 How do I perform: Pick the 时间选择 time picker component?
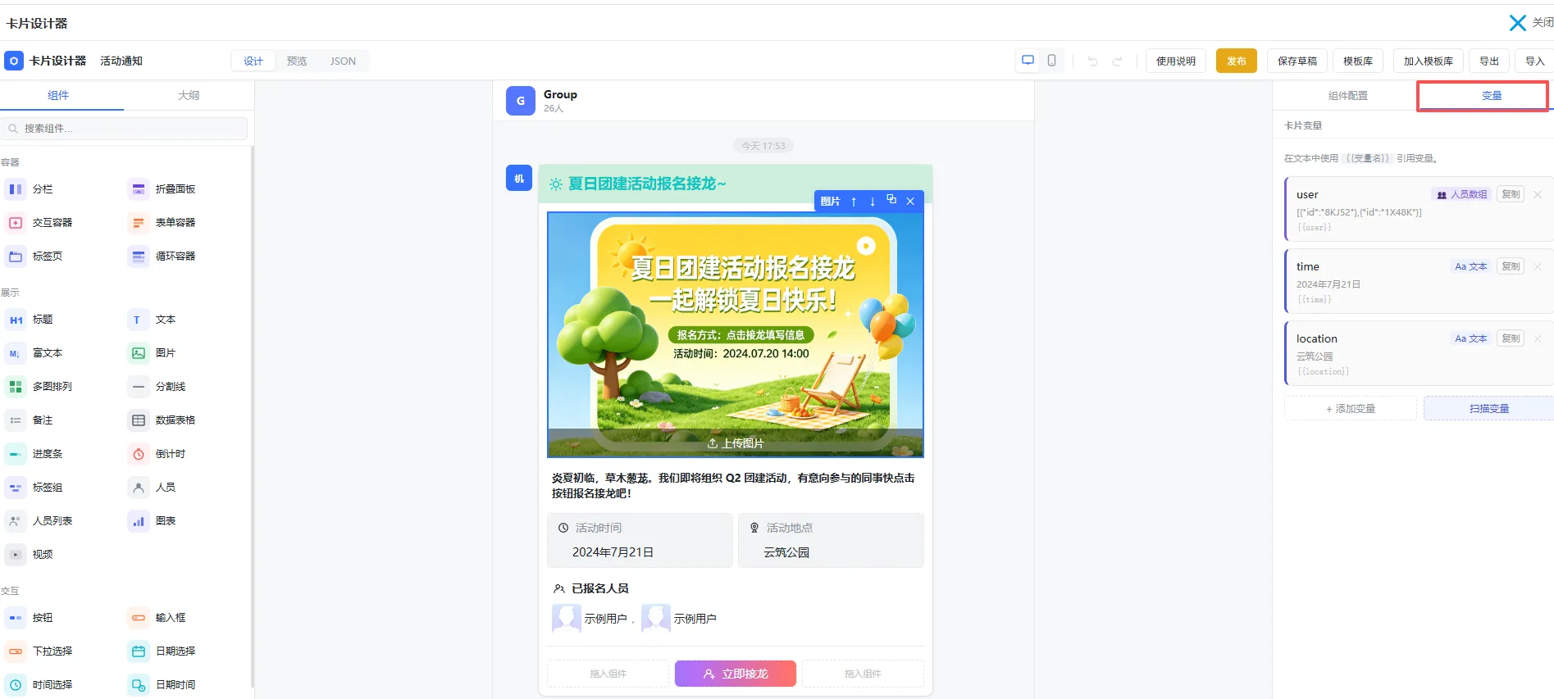39,685
